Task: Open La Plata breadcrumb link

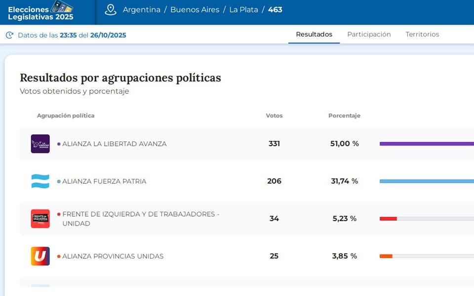Action: [243, 10]
